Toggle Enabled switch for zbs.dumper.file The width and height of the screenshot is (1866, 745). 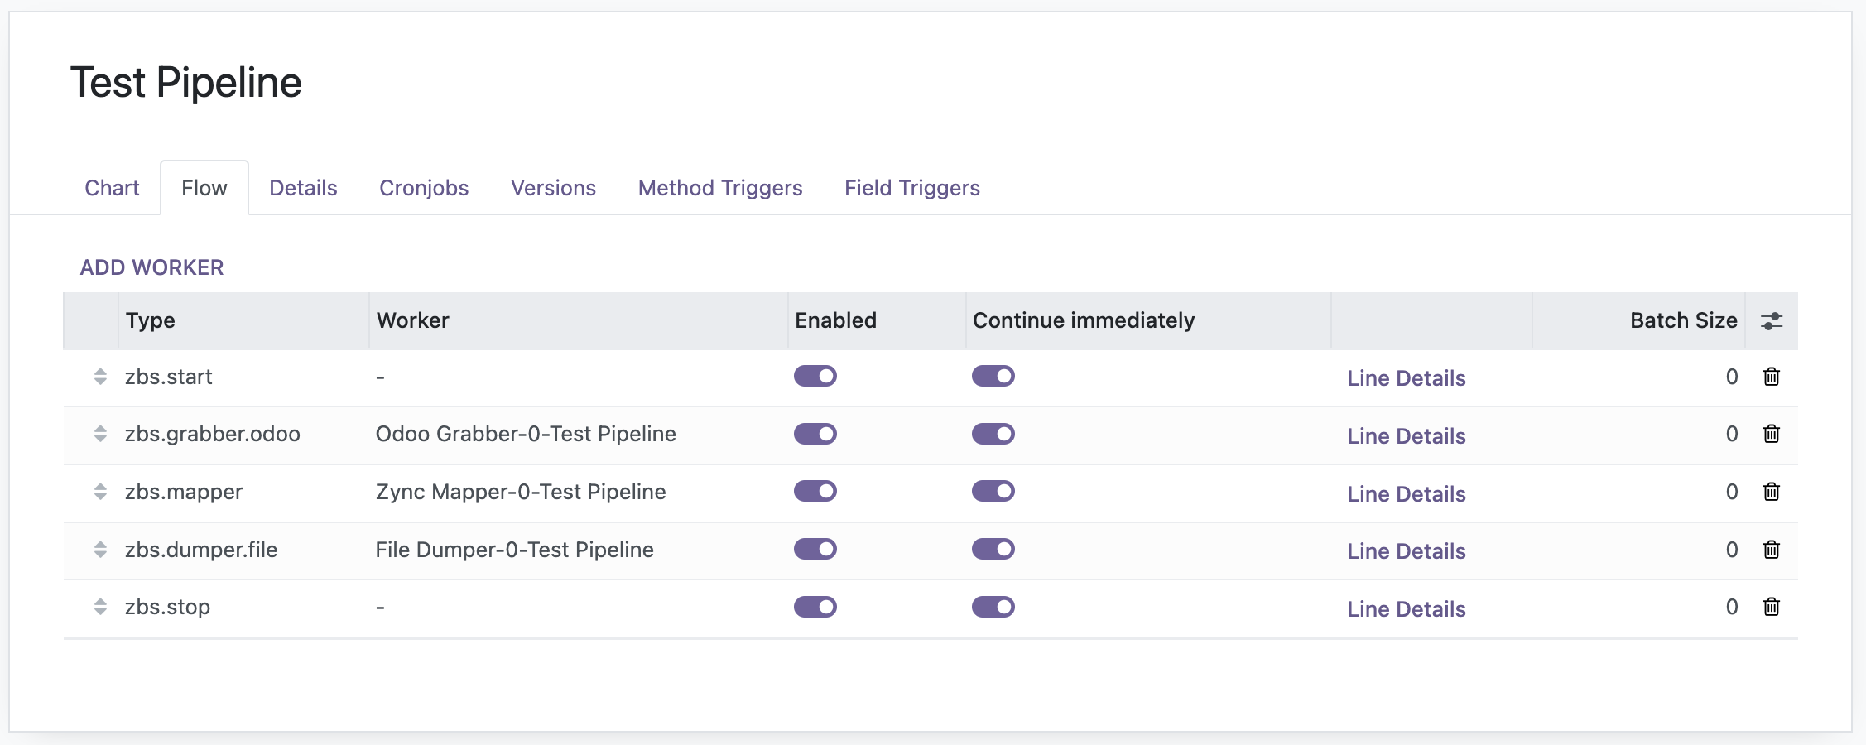[x=815, y=550]
